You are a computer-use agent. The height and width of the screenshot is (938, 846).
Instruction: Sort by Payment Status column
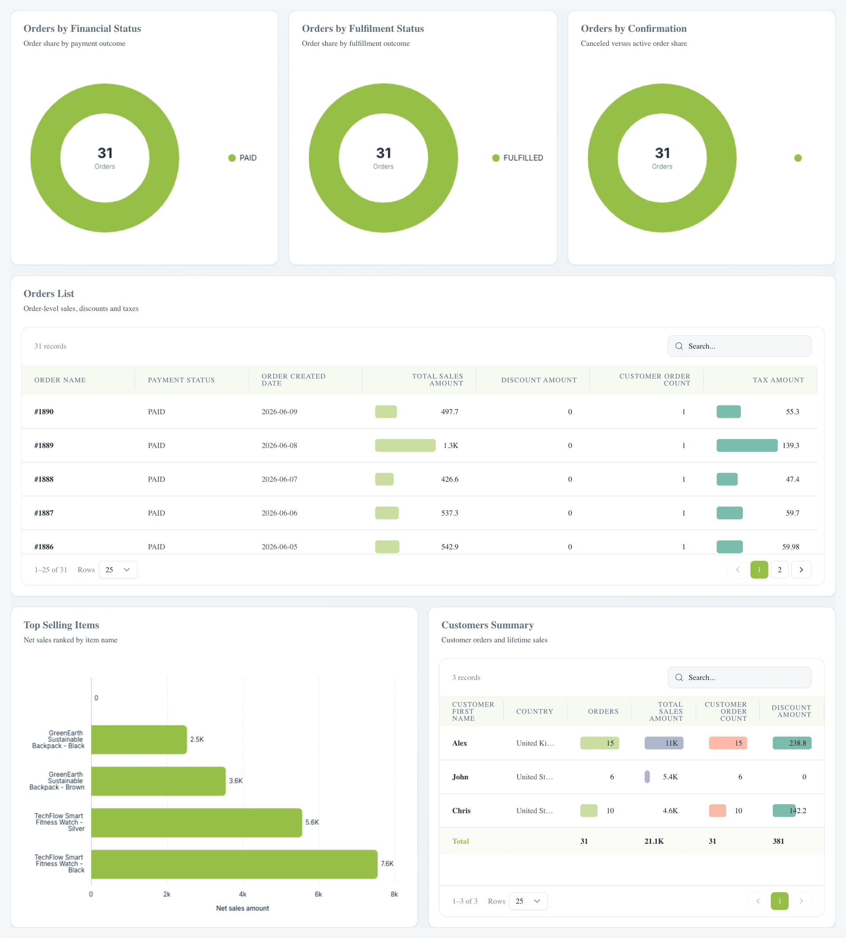click(181, 380)
